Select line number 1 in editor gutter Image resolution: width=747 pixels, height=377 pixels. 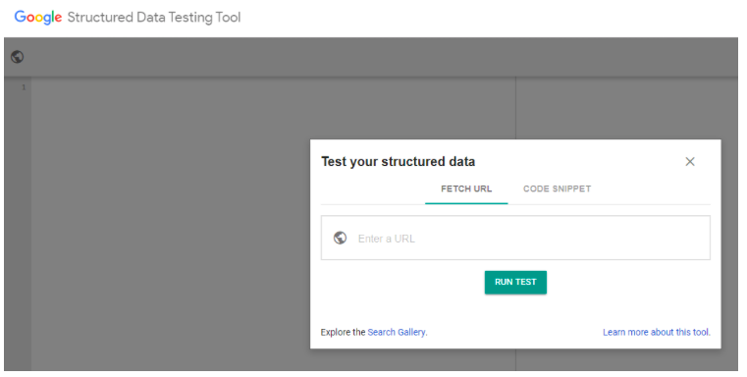click(24, 87)
